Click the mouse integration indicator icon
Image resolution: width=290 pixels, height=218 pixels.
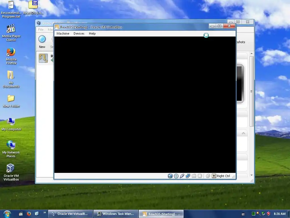208,176
